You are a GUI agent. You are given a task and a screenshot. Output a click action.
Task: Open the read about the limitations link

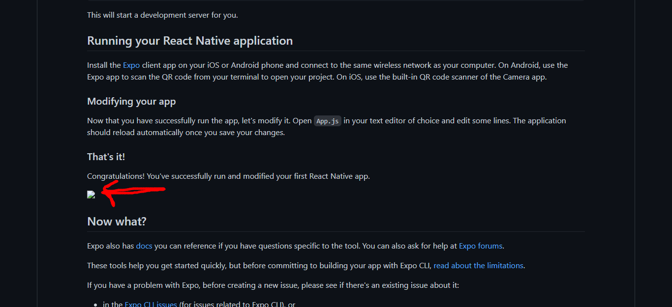(x=478, y=265)
